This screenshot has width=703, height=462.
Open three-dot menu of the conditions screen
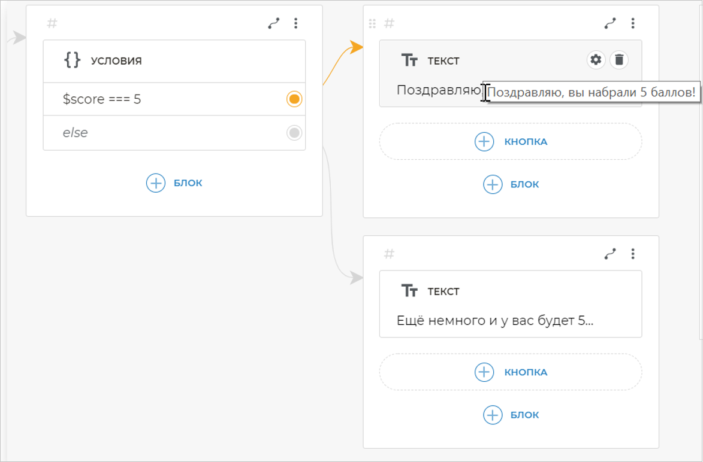[x=295, y=23]
